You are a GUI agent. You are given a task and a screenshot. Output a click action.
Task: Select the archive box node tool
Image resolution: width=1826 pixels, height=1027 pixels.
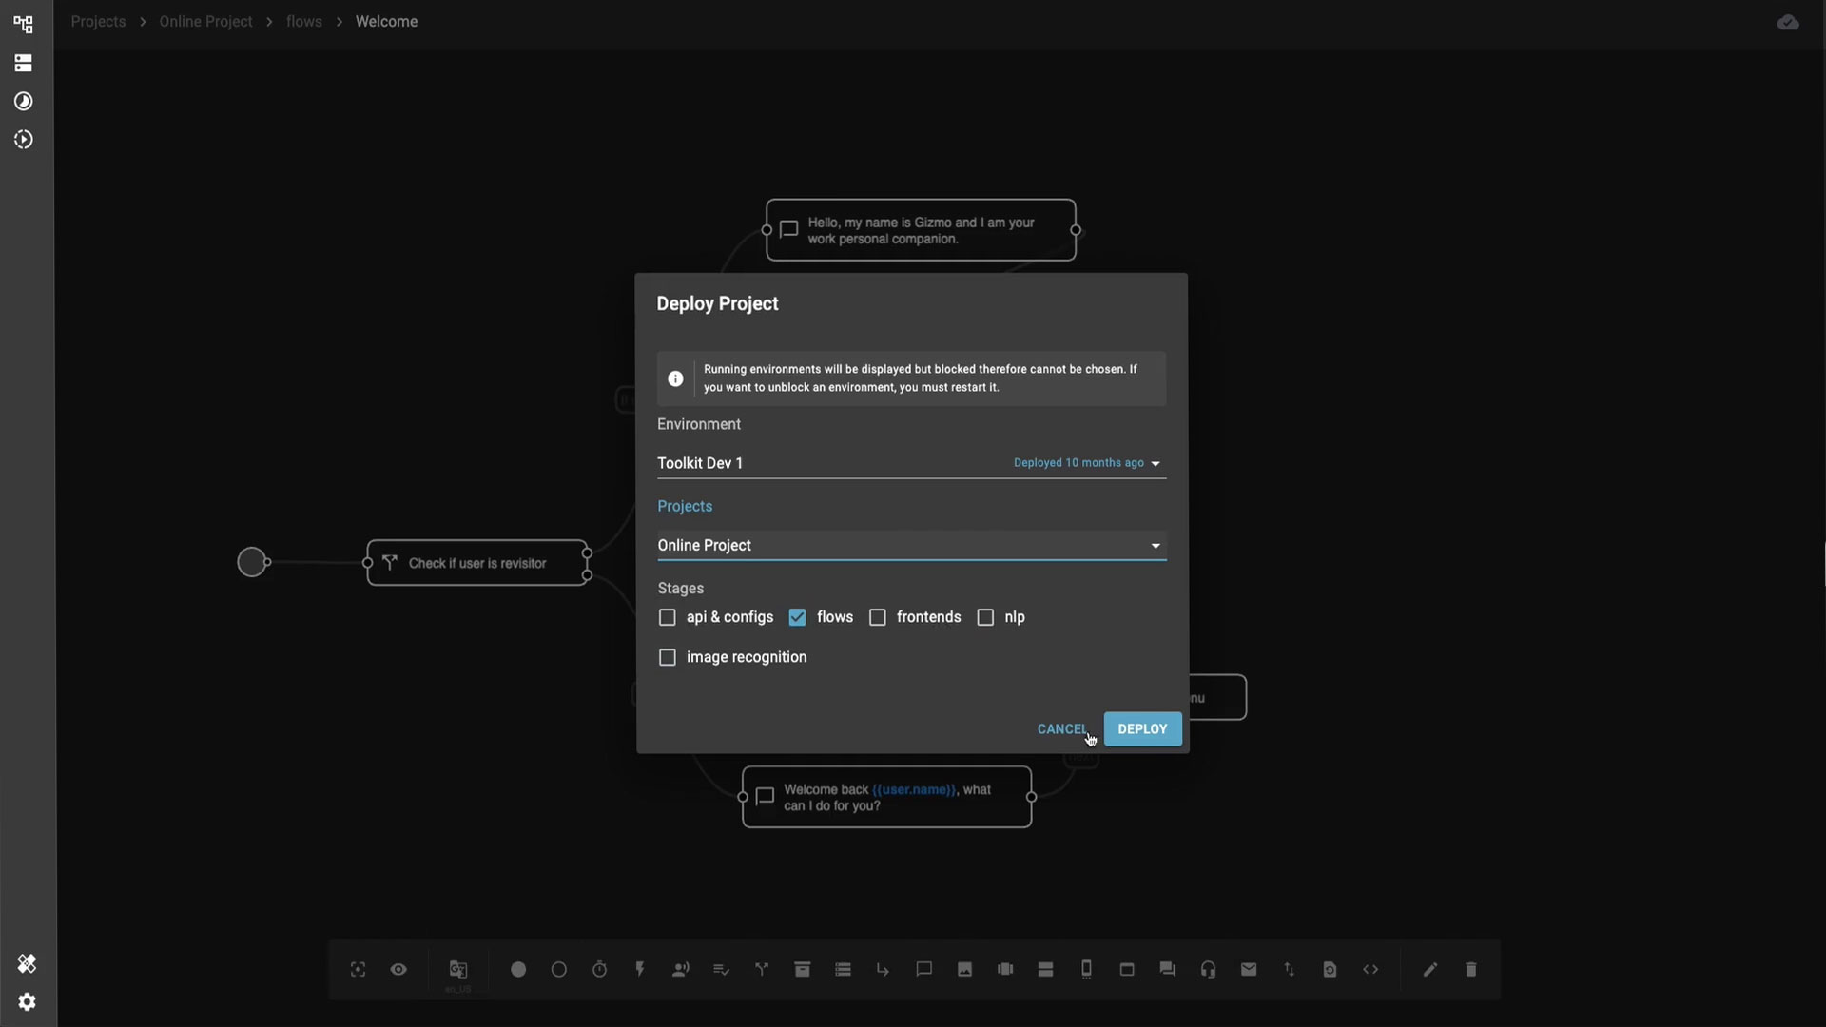[x=803, y=969]
